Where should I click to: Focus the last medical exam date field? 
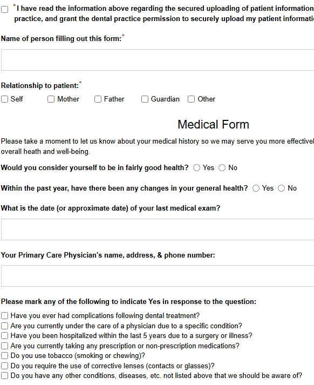[158, 229]
